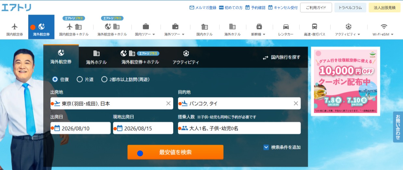This screenshot has width=403, height=170.
Task: Click the エアトリ logo
Action: tap(16, 7)
